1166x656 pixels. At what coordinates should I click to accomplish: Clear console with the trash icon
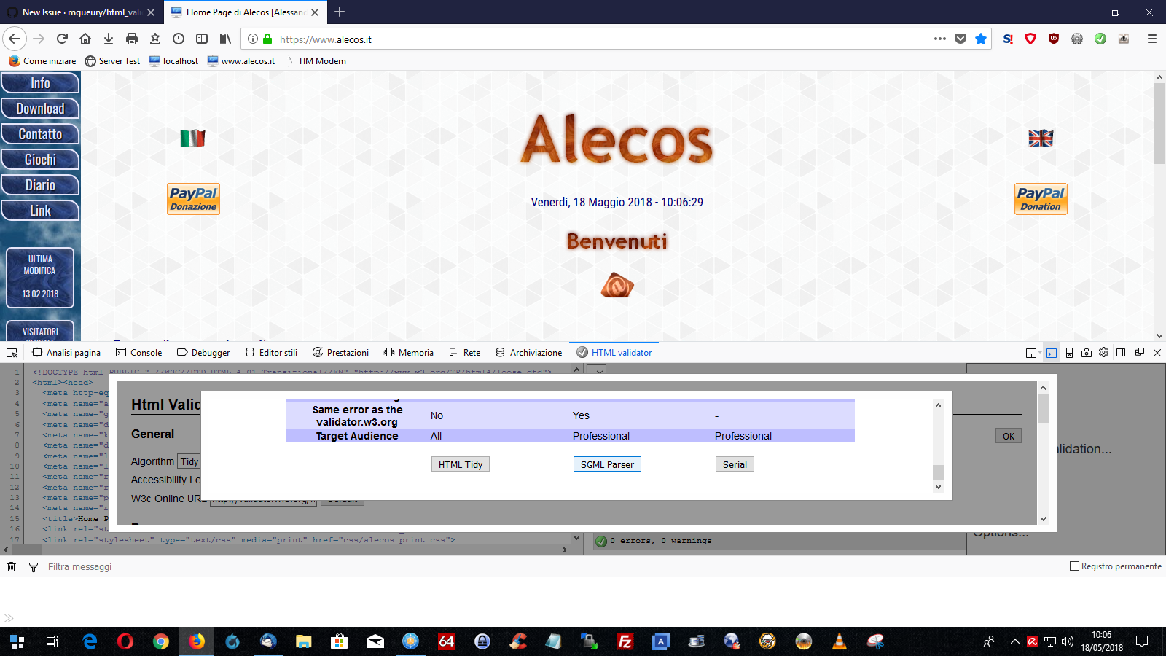point(11,567)
